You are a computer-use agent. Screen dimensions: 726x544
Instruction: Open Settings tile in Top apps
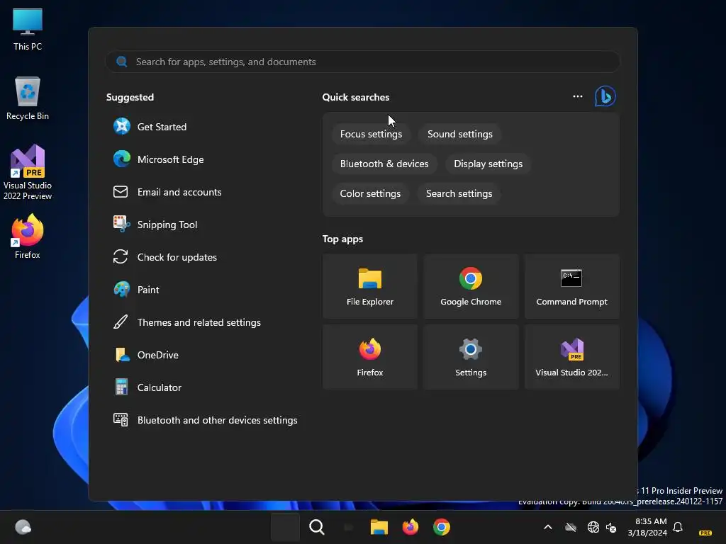471,357
